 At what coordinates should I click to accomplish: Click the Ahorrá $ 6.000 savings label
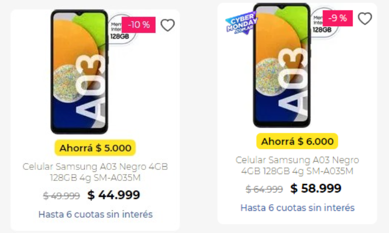click(x=297, y=141)
